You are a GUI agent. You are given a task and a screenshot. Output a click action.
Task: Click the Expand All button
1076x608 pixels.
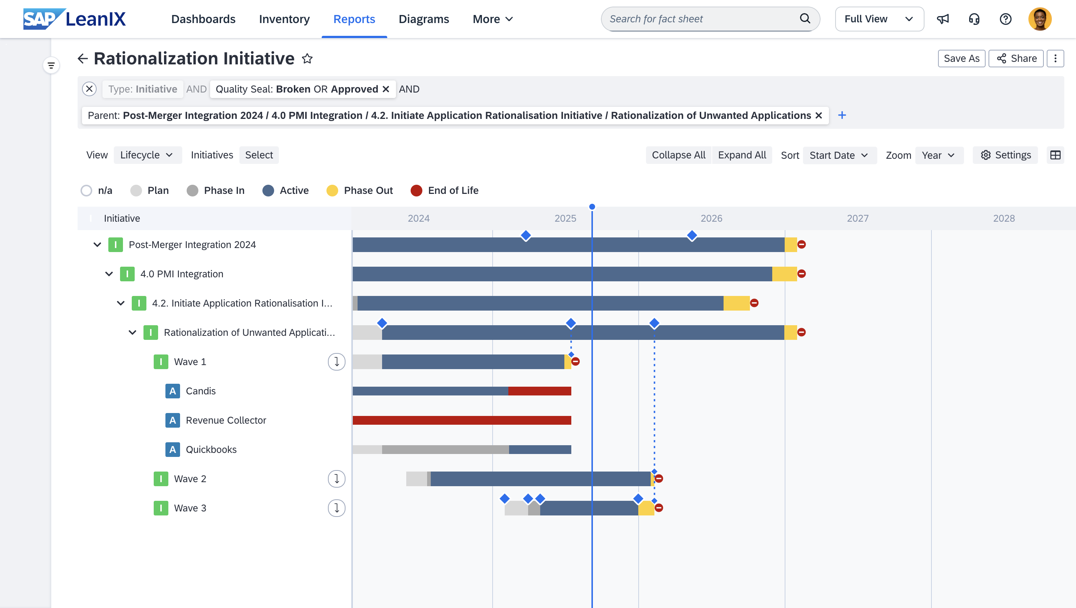[742, 155]
